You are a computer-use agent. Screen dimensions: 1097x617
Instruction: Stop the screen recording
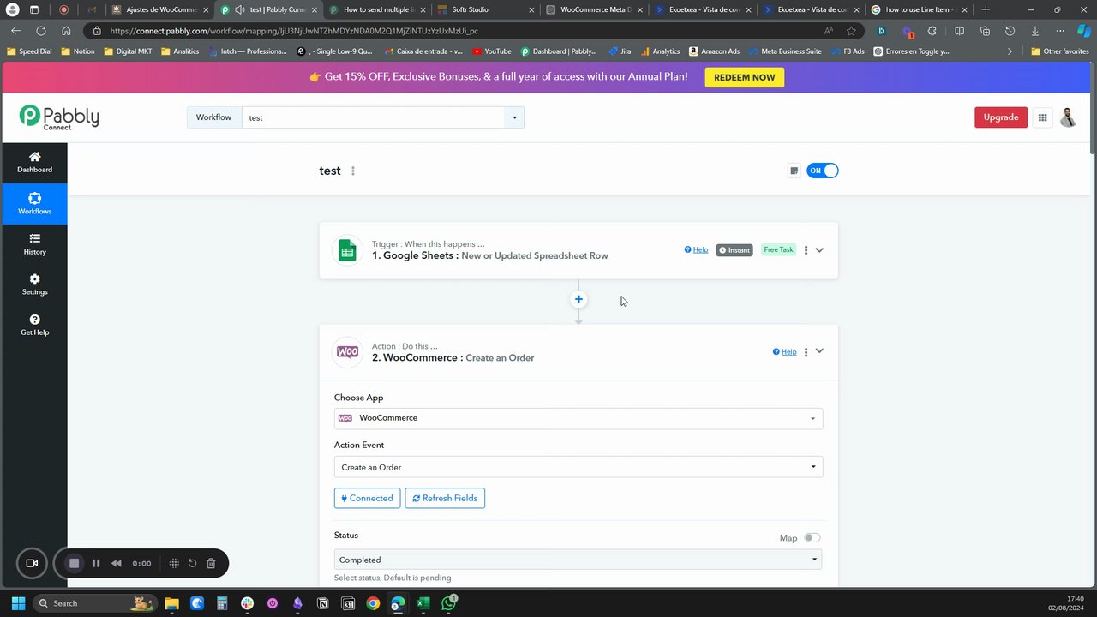point(75,563)
